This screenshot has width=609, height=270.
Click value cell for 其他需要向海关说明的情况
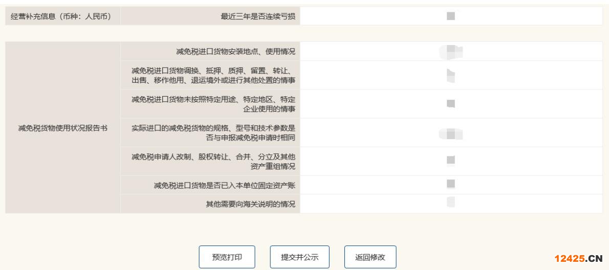click(x=451, y=204)
